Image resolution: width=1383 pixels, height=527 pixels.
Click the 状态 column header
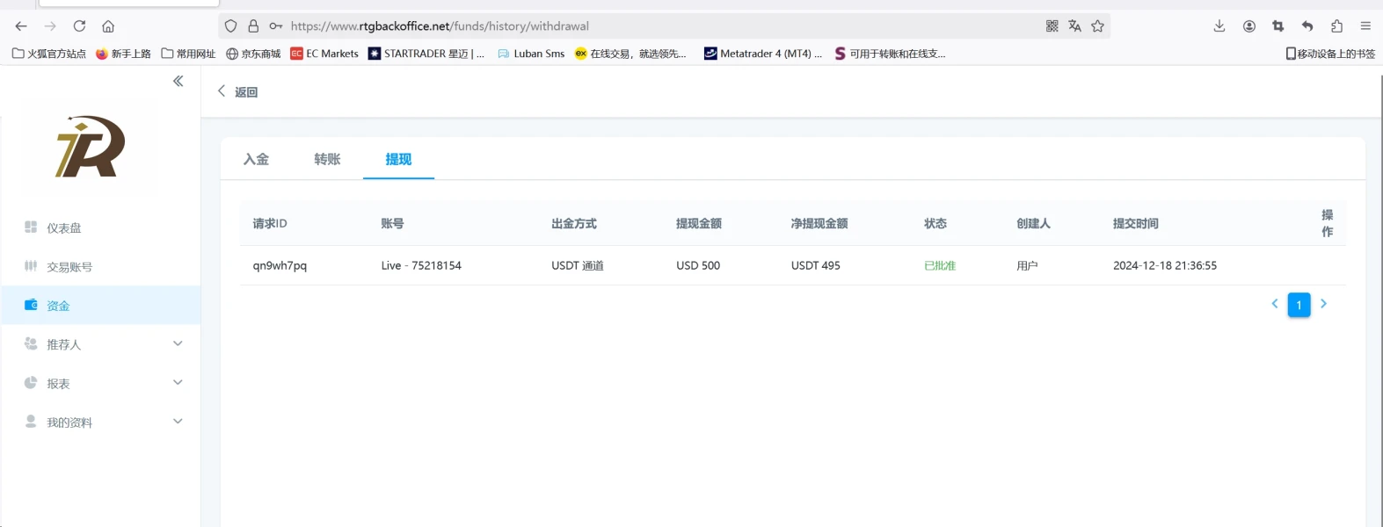tap(935, 223)
